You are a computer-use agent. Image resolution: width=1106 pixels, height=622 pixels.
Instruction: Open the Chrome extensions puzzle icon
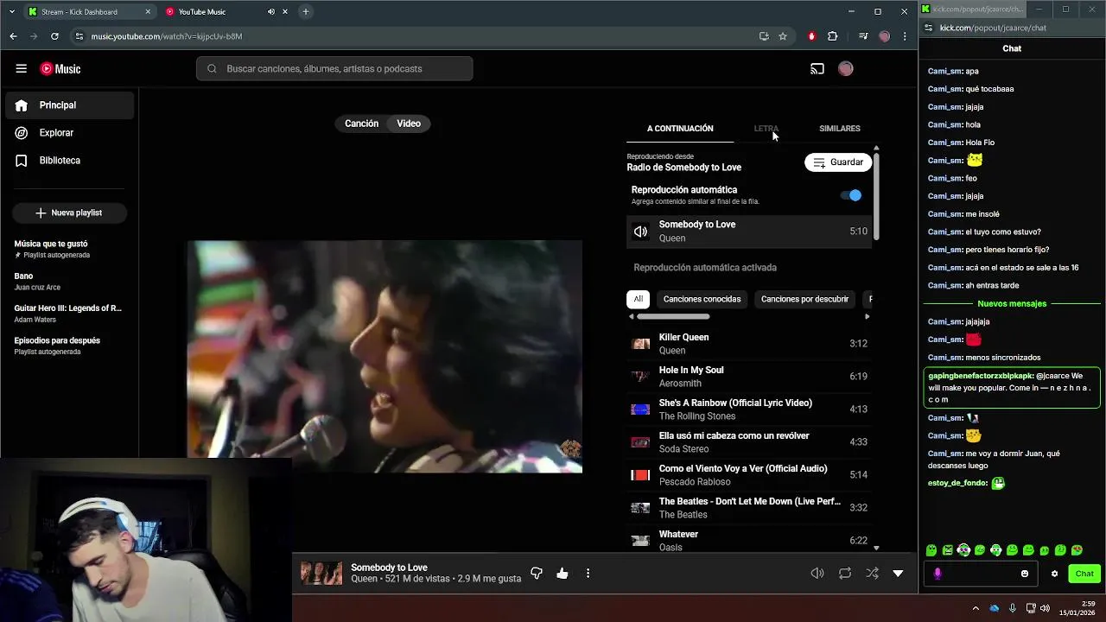[832, 36]
